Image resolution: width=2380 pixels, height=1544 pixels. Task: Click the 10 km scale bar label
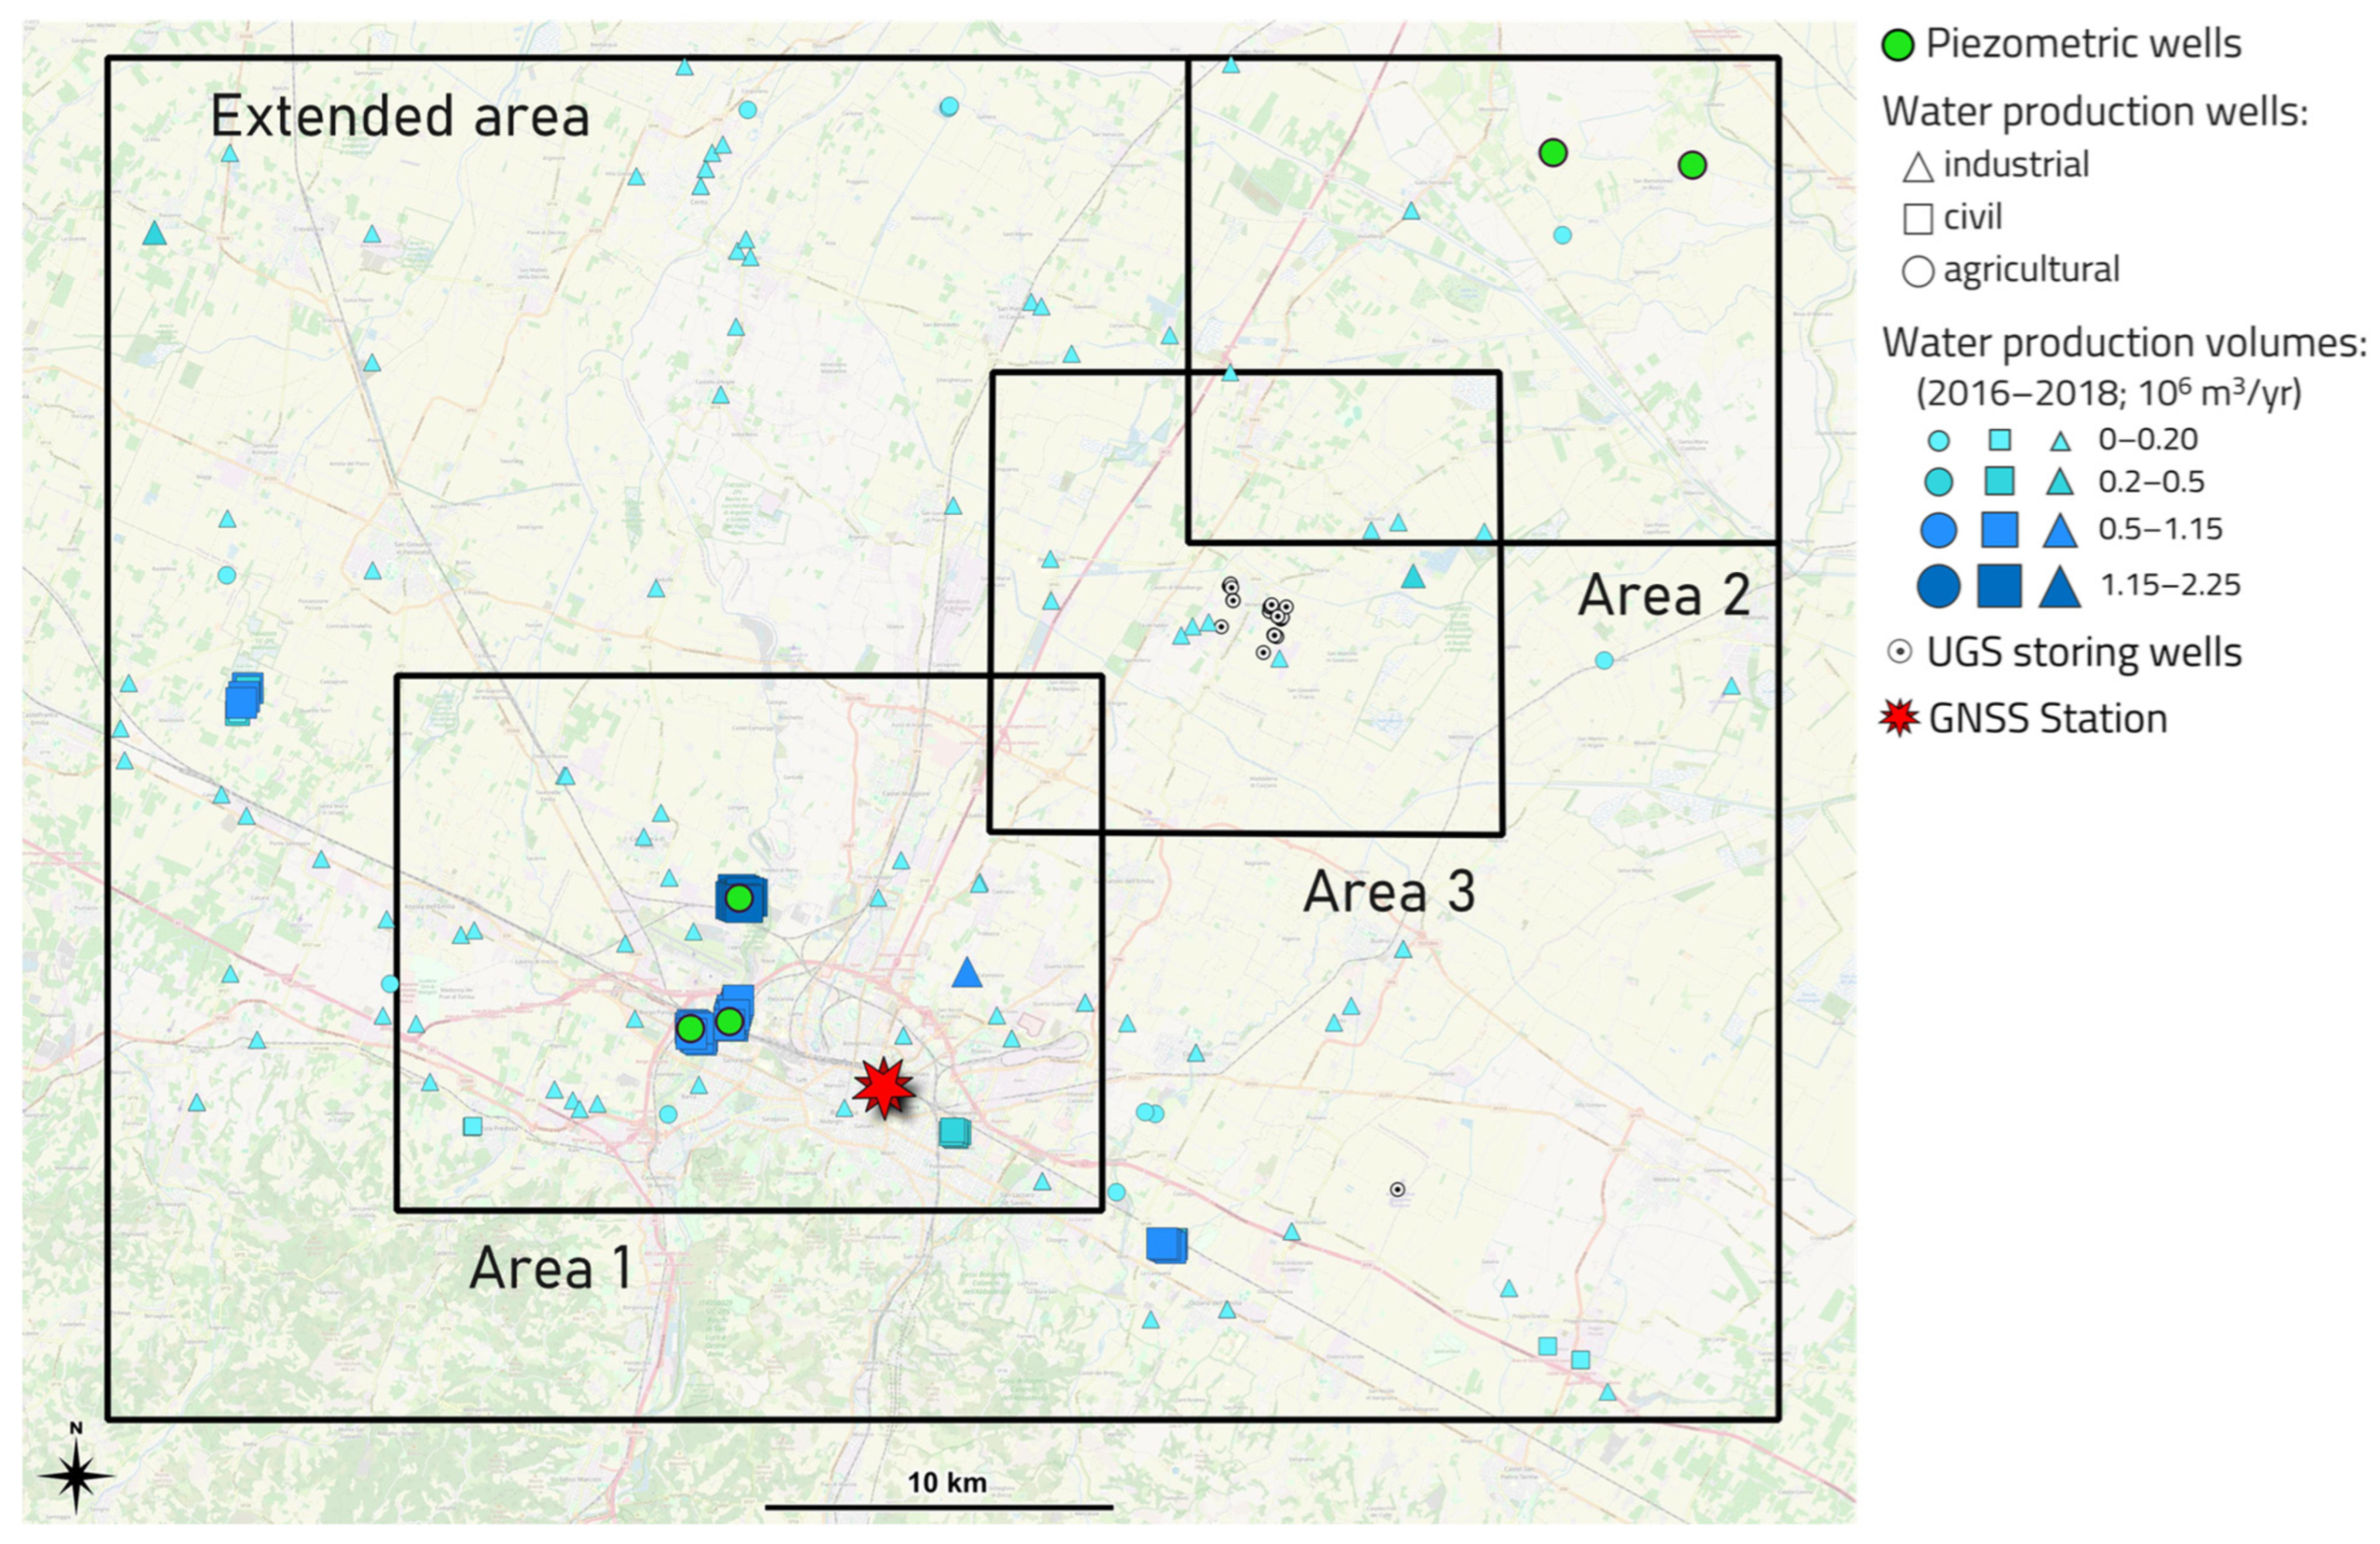(947, 1482)
